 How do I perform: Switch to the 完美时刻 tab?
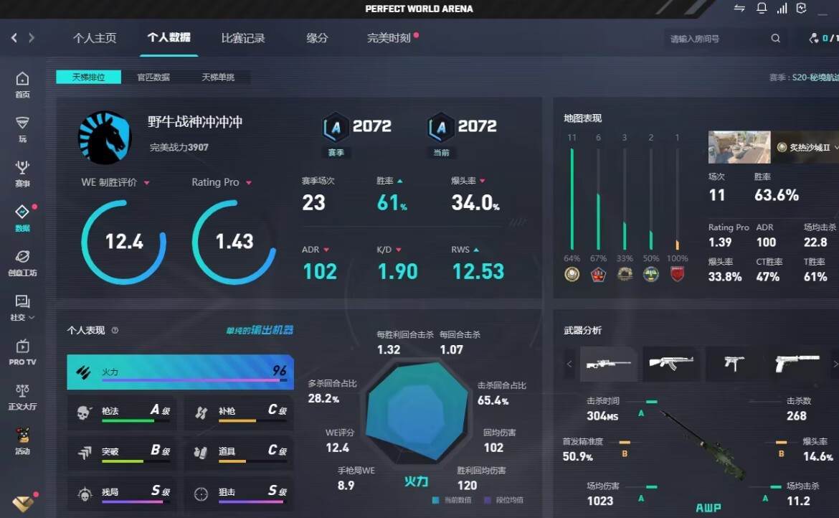[389, 38]
